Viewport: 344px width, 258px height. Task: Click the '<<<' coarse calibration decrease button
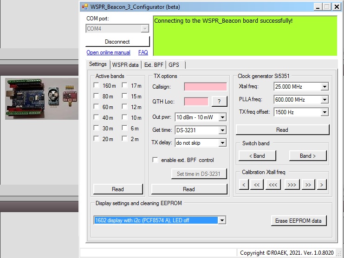click(273, 185)
